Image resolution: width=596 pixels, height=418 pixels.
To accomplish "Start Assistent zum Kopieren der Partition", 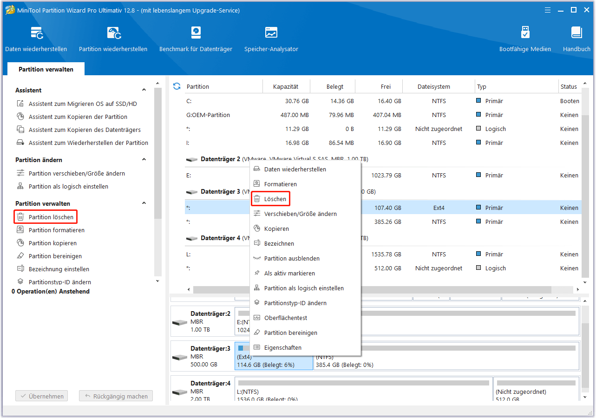I will 72,117.
